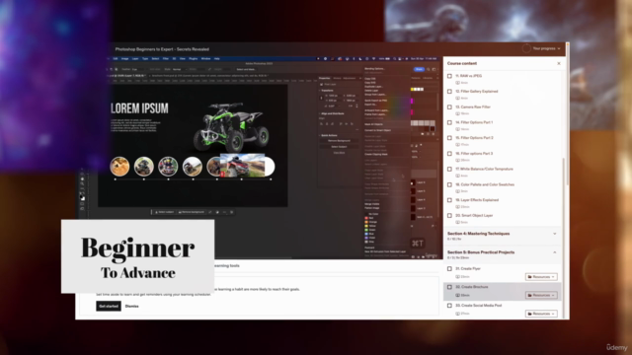Open the Your progress dropdown
The image size is (632, 355).
tap(546, 48)
